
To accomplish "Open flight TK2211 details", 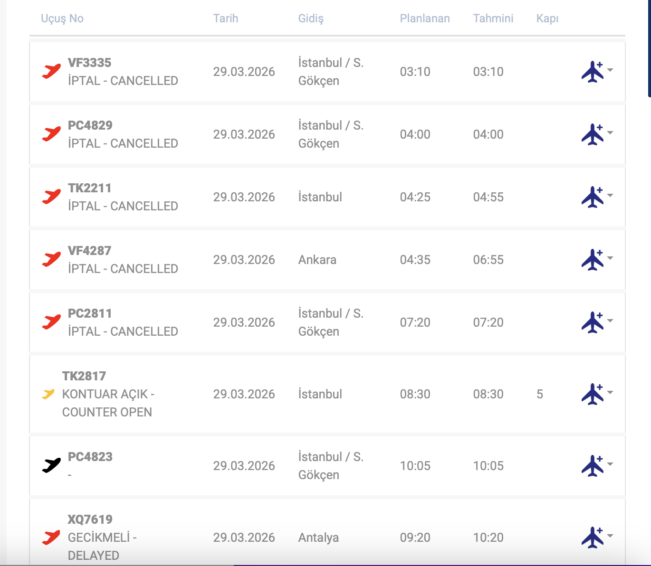I will coord(90,188).
